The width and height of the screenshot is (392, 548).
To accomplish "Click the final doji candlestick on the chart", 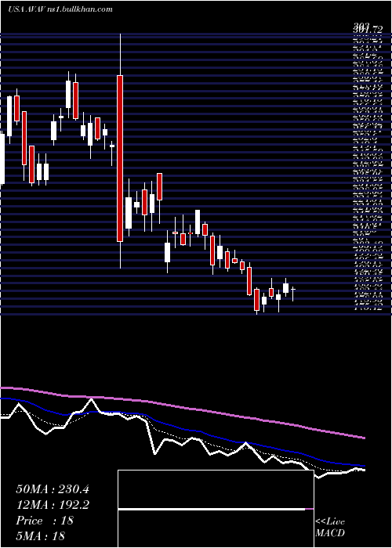I will tap(293, 293).
